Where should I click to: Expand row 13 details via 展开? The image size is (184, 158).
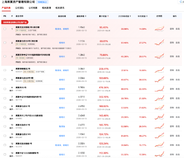[12, 156]
